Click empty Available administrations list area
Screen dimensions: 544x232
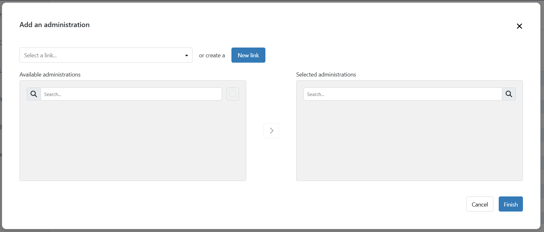point(133,140)
